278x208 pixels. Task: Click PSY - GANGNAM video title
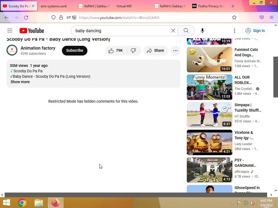[245, 163]
